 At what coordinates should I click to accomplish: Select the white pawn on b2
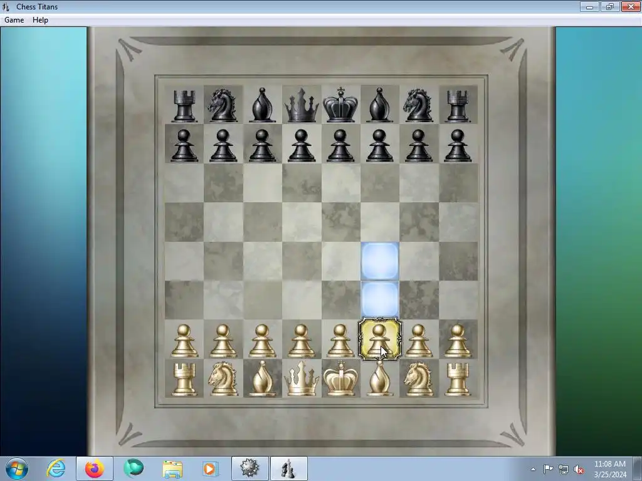pyautogui.click(x=223, y=340)
